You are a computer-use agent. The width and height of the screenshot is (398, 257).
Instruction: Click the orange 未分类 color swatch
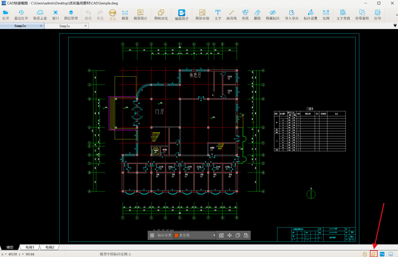click(x=176, y=235)
